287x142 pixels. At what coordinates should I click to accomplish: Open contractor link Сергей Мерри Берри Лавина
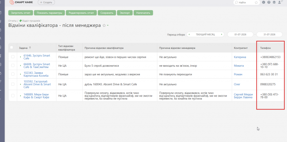click(243, 96)
